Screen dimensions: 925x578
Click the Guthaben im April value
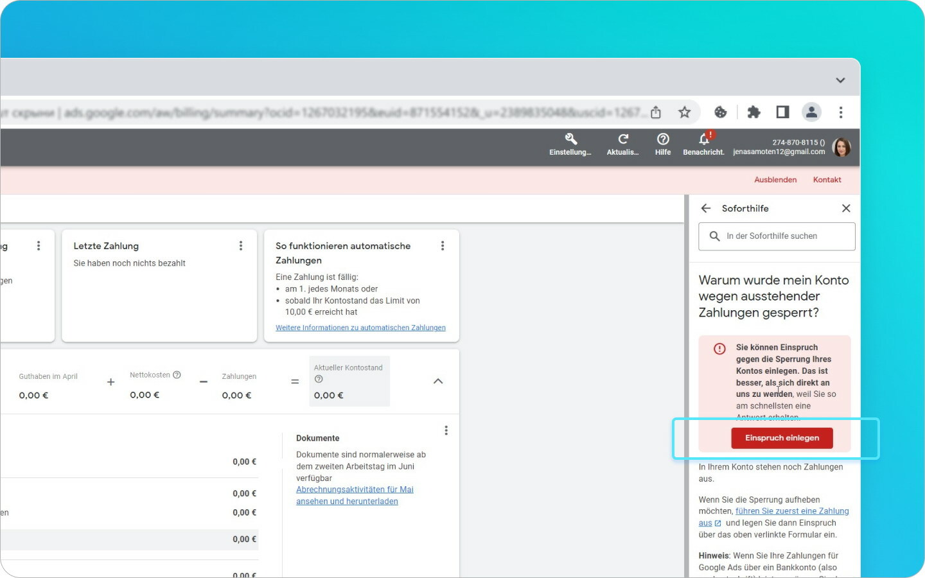pos(33,396)
